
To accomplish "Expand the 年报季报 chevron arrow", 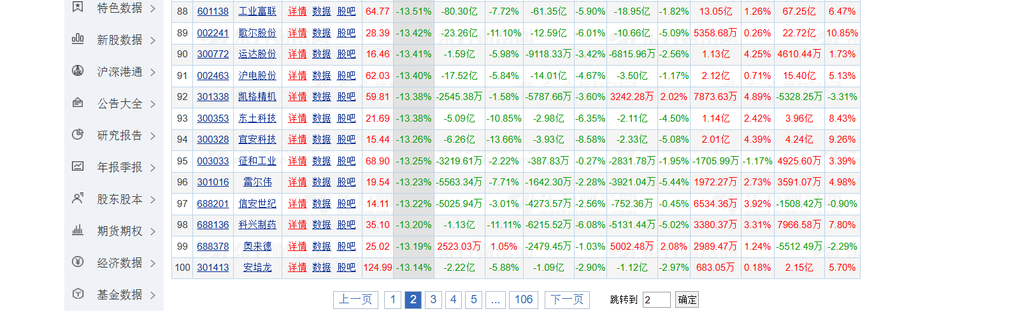I will pos(153,168).
